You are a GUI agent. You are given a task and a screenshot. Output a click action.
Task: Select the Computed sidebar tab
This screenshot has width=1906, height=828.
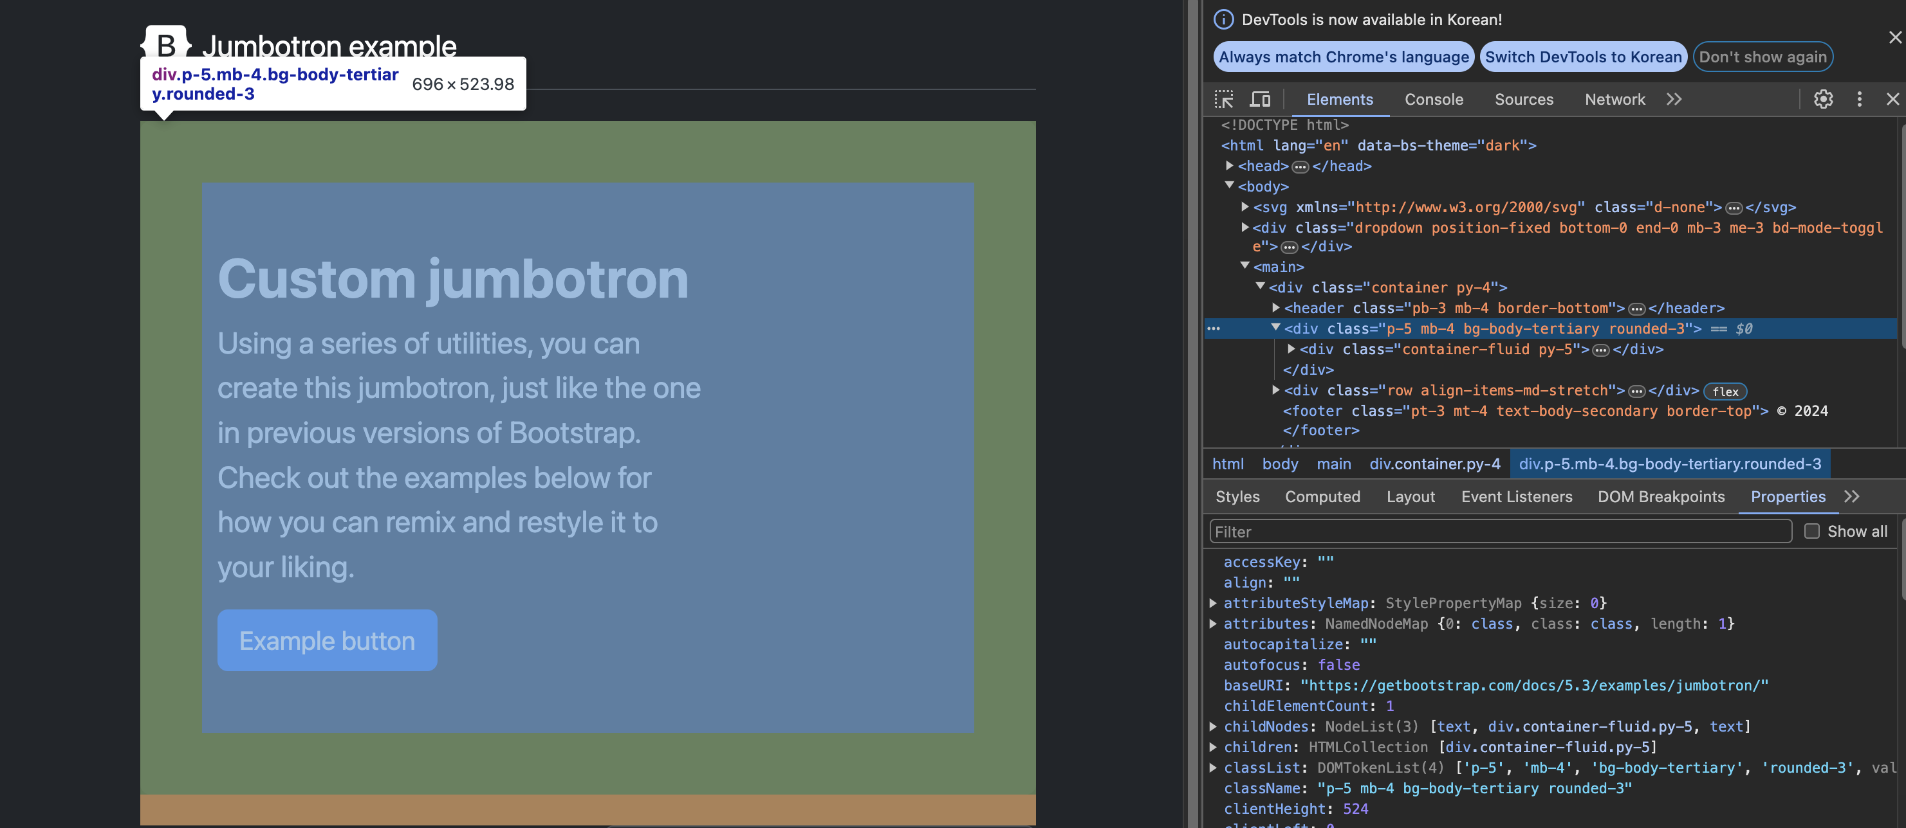click(x=1322, y=496)
